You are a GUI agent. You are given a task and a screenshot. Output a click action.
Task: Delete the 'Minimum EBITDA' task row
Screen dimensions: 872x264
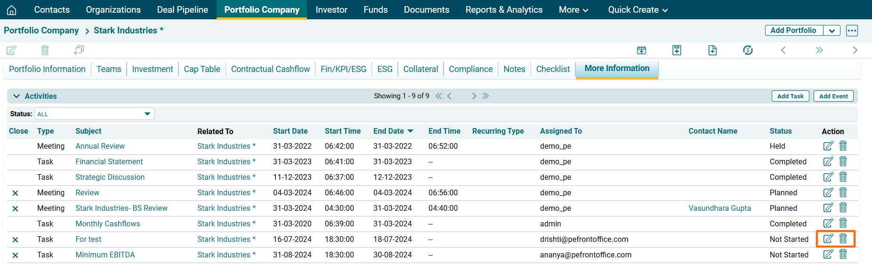[843, 255]
